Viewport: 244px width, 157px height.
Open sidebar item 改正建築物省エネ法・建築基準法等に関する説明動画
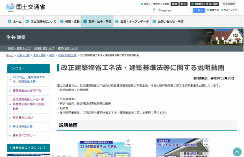click(28, 104)
